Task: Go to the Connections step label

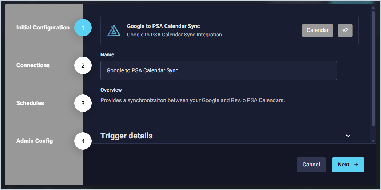Action: (x=33, y=65)
